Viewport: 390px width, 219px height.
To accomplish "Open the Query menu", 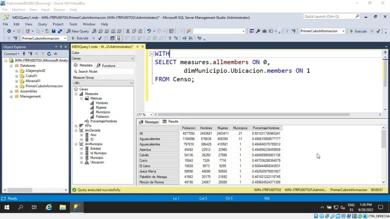I will coord(42,24).
